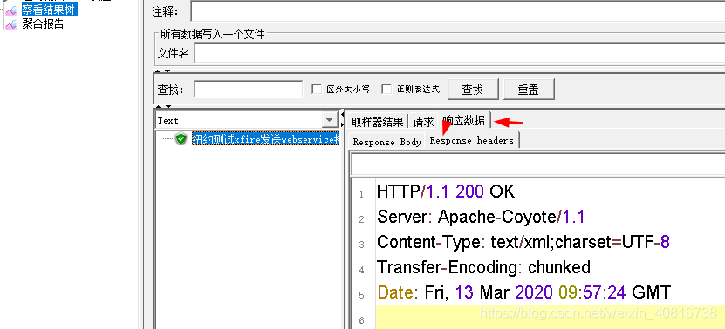Image resolution: width=725 pixels, height=329 pixels.
Task: Select 聚合报告 node in the tree
Action: click(x=43, y=24)
